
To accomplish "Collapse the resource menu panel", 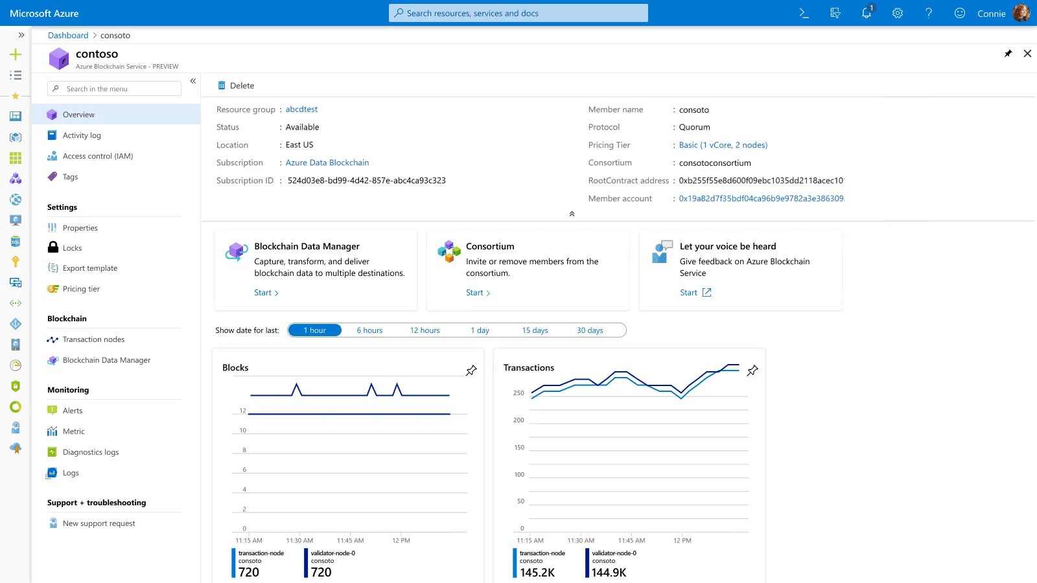I will click(192, 81).
